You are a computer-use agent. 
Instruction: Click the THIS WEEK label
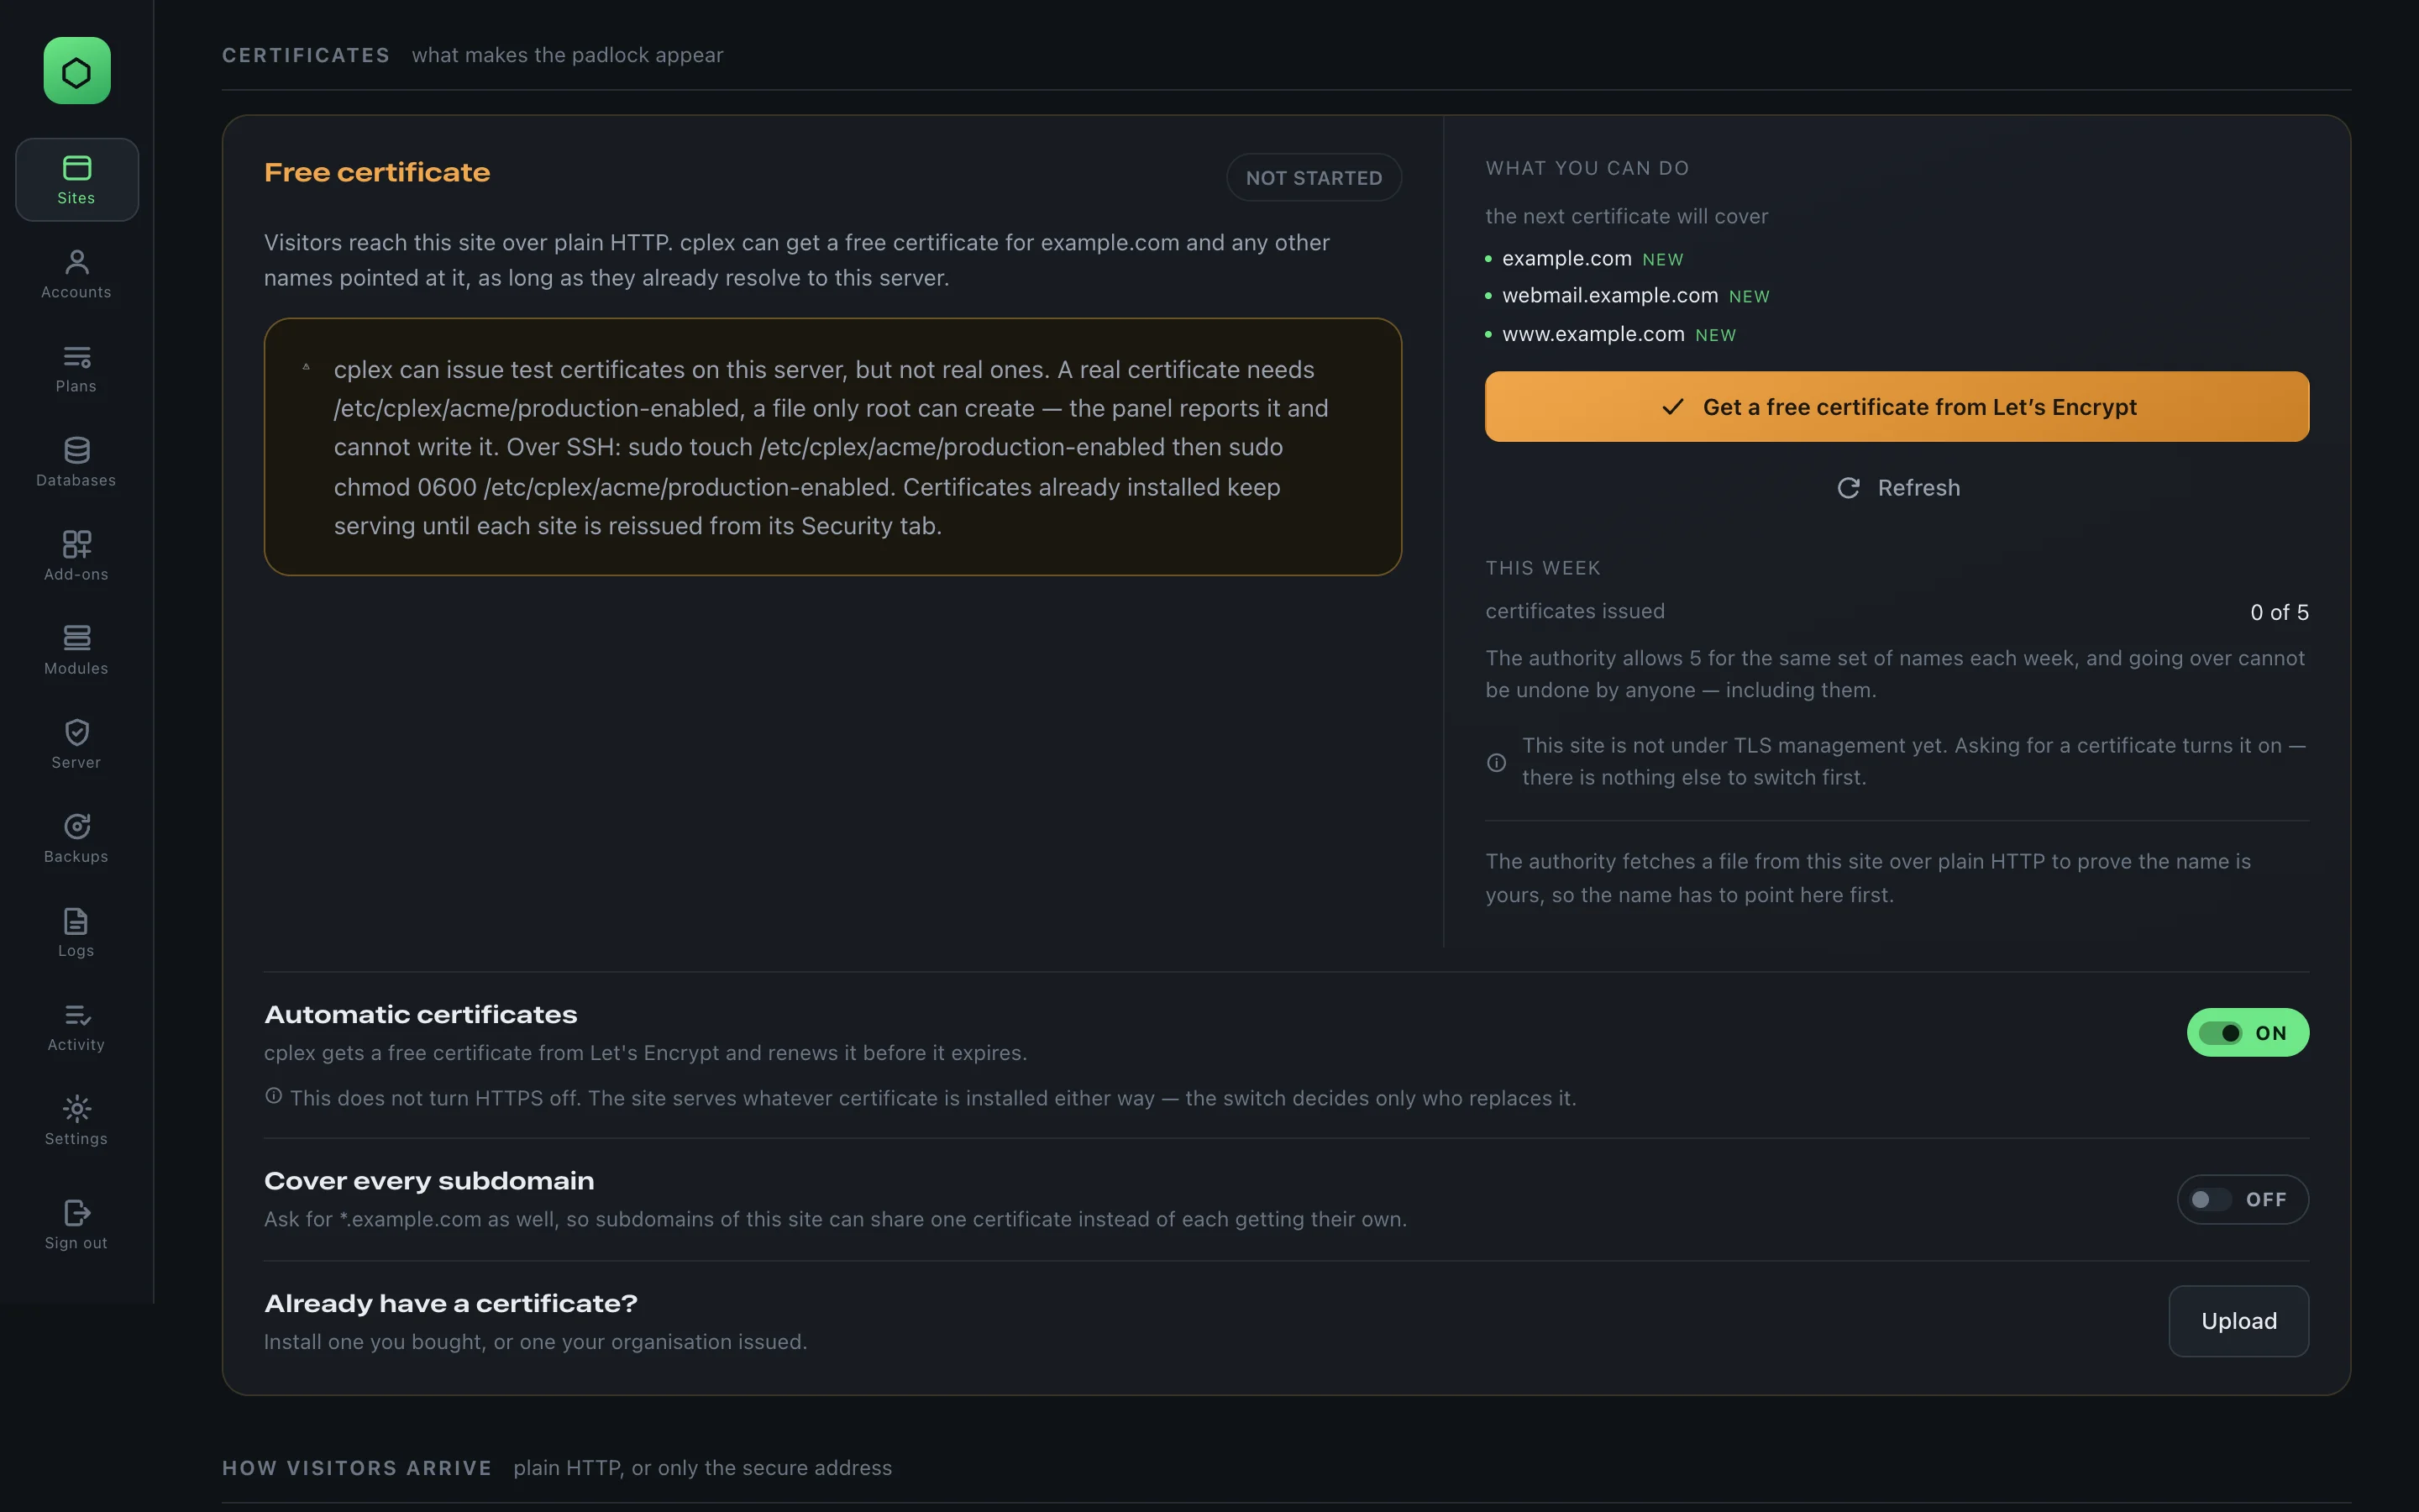(1542, 568)
